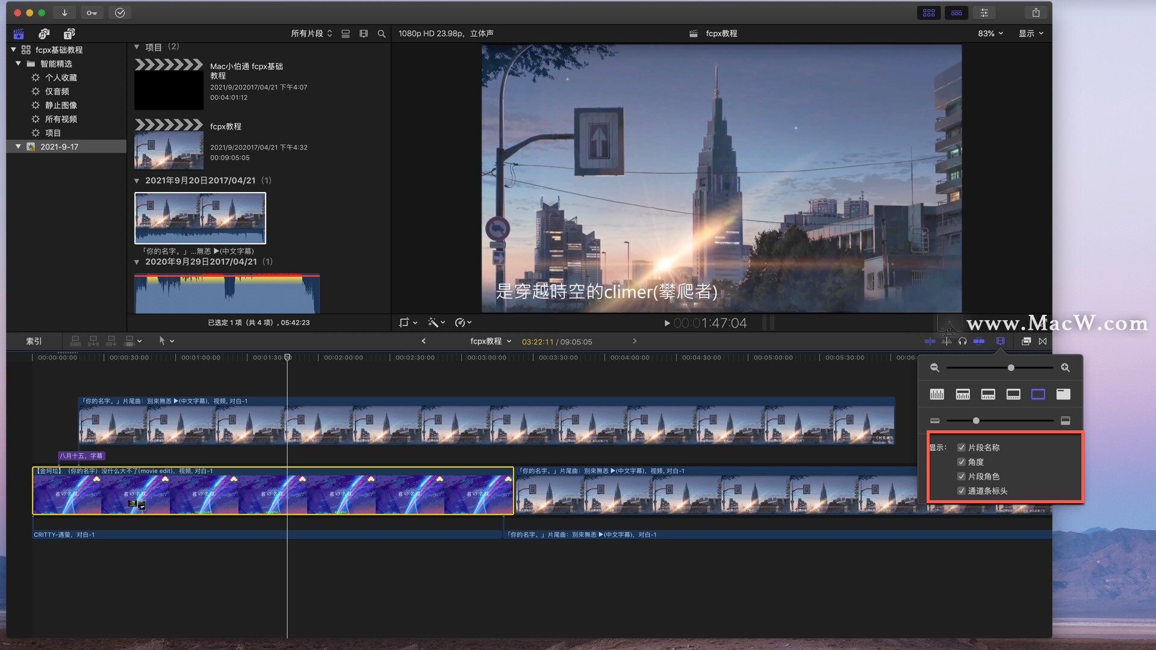The image size is (1156, 650).
Task: Click the search magnifier in the browser
Action: (381, 34)
